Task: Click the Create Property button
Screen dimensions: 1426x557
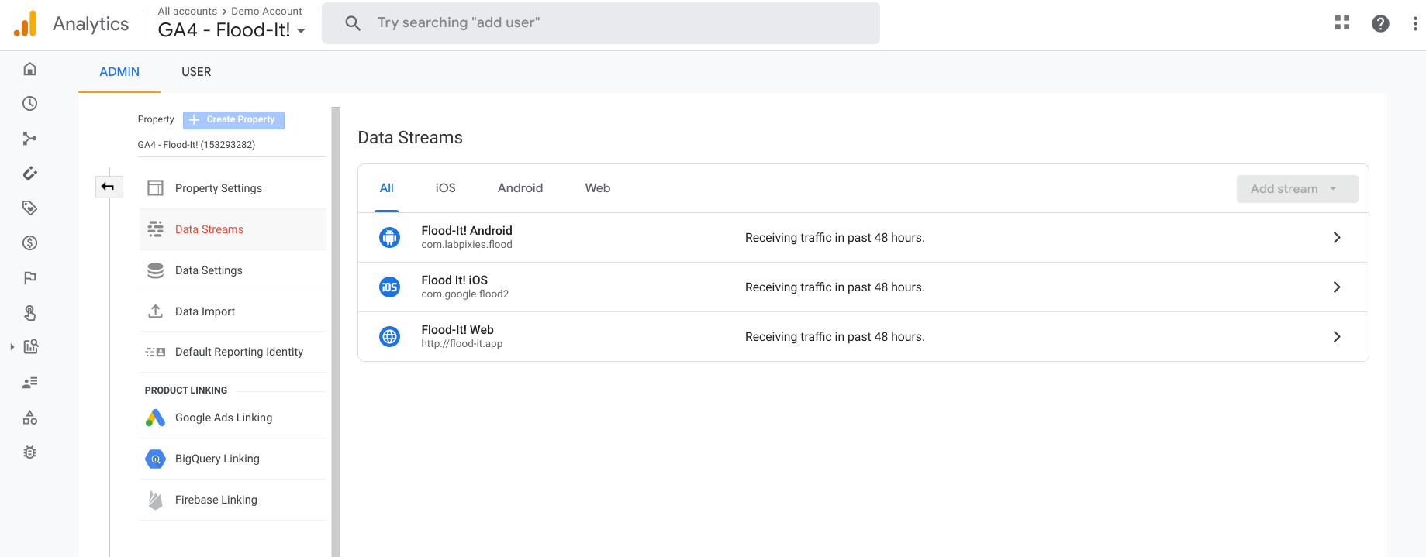Action: point(233,120)
